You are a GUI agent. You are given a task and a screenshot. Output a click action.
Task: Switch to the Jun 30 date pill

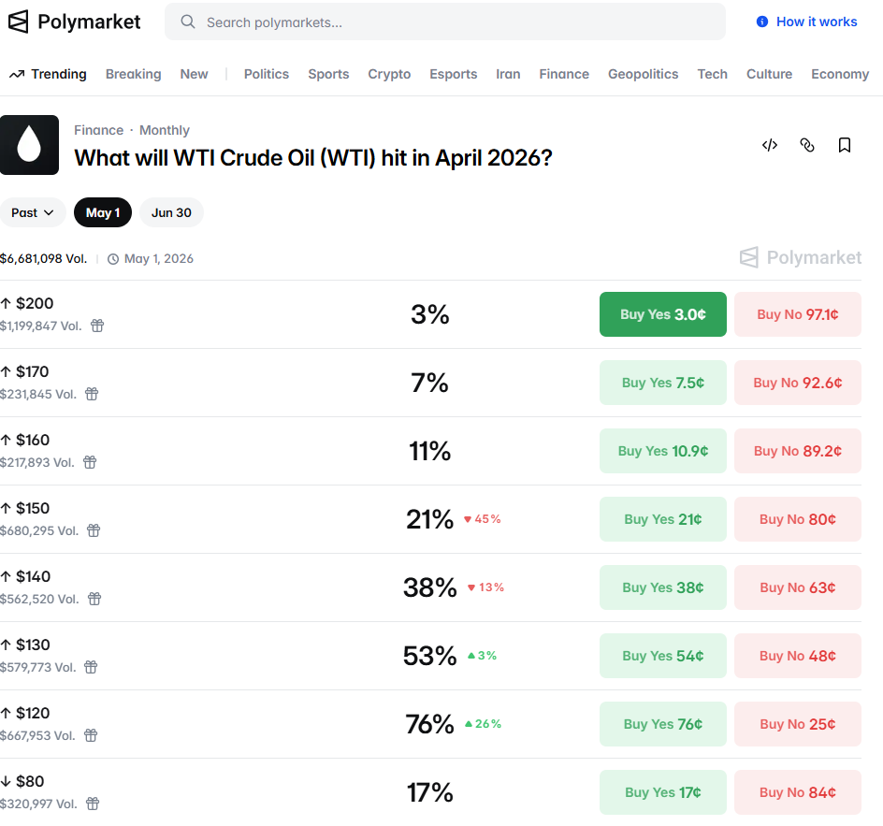coord(171,212)
